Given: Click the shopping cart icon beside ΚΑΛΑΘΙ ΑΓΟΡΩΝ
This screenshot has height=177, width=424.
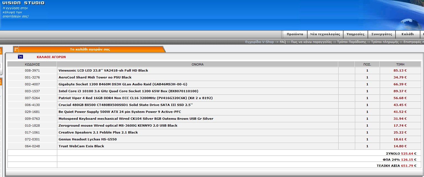Looking at the screenshot, I should coord(20,57).
